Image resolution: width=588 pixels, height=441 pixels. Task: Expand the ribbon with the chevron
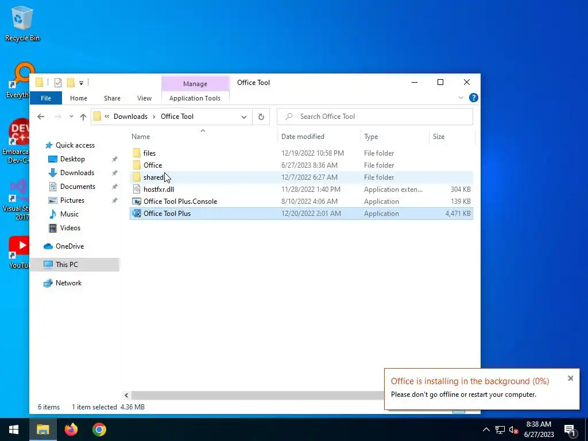461,98
